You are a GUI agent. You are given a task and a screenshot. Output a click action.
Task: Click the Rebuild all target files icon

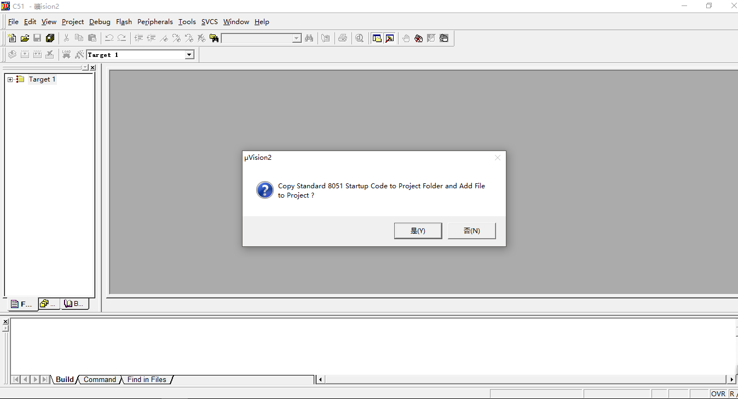tap(37, 54)
